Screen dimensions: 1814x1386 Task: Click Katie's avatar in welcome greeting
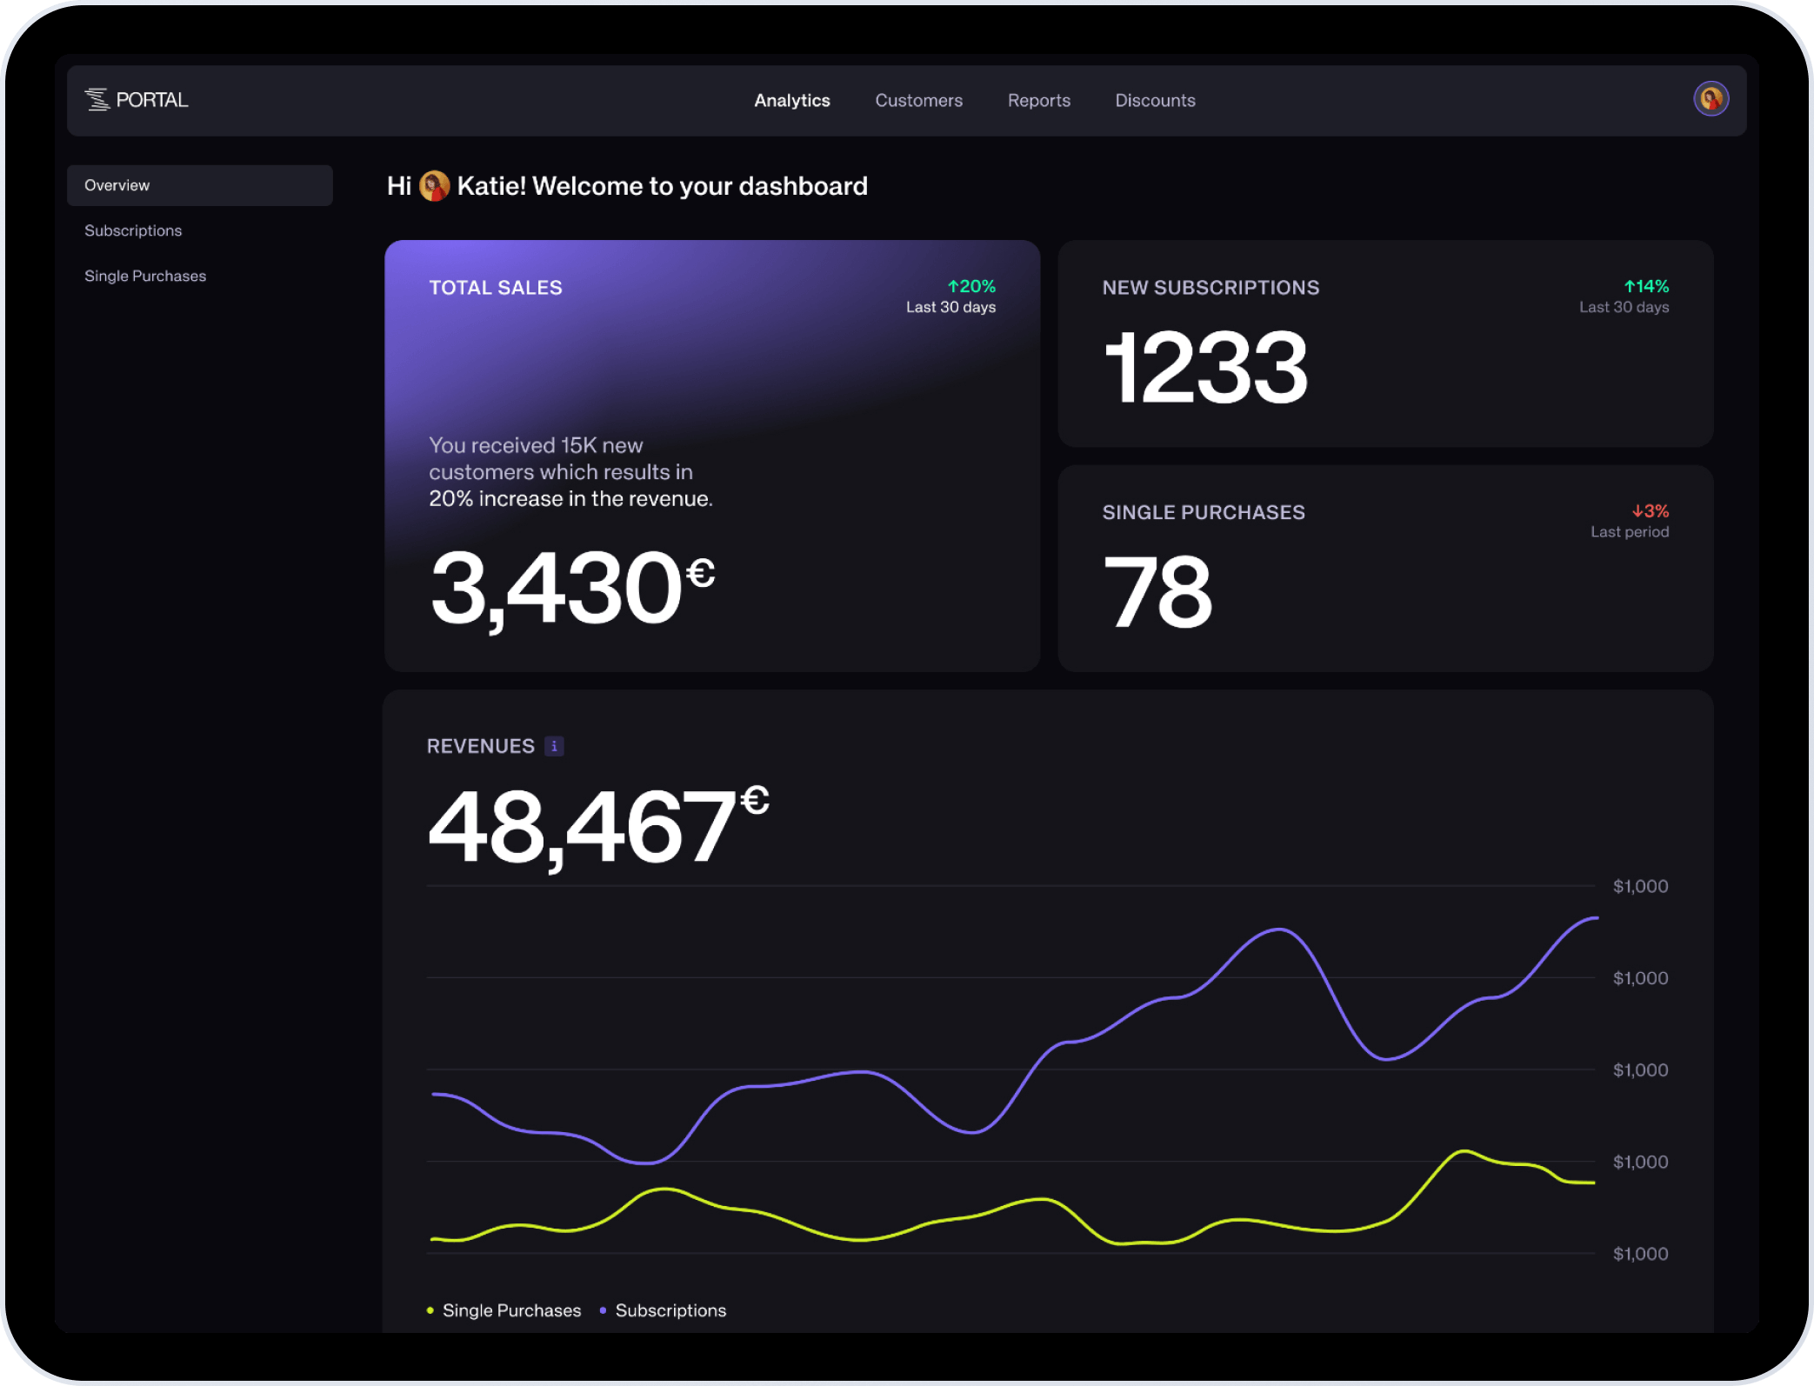click(434, 186)
